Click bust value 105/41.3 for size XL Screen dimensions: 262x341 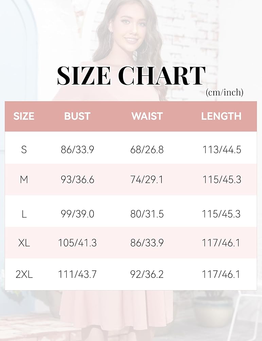pyautogui.click(x=77, y=243)
